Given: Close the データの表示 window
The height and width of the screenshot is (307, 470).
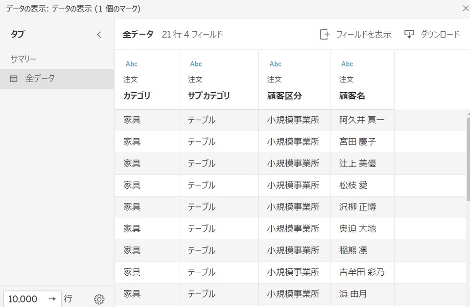Looking at the screenshot, I should pyautogui.click(x=466, y=8).
